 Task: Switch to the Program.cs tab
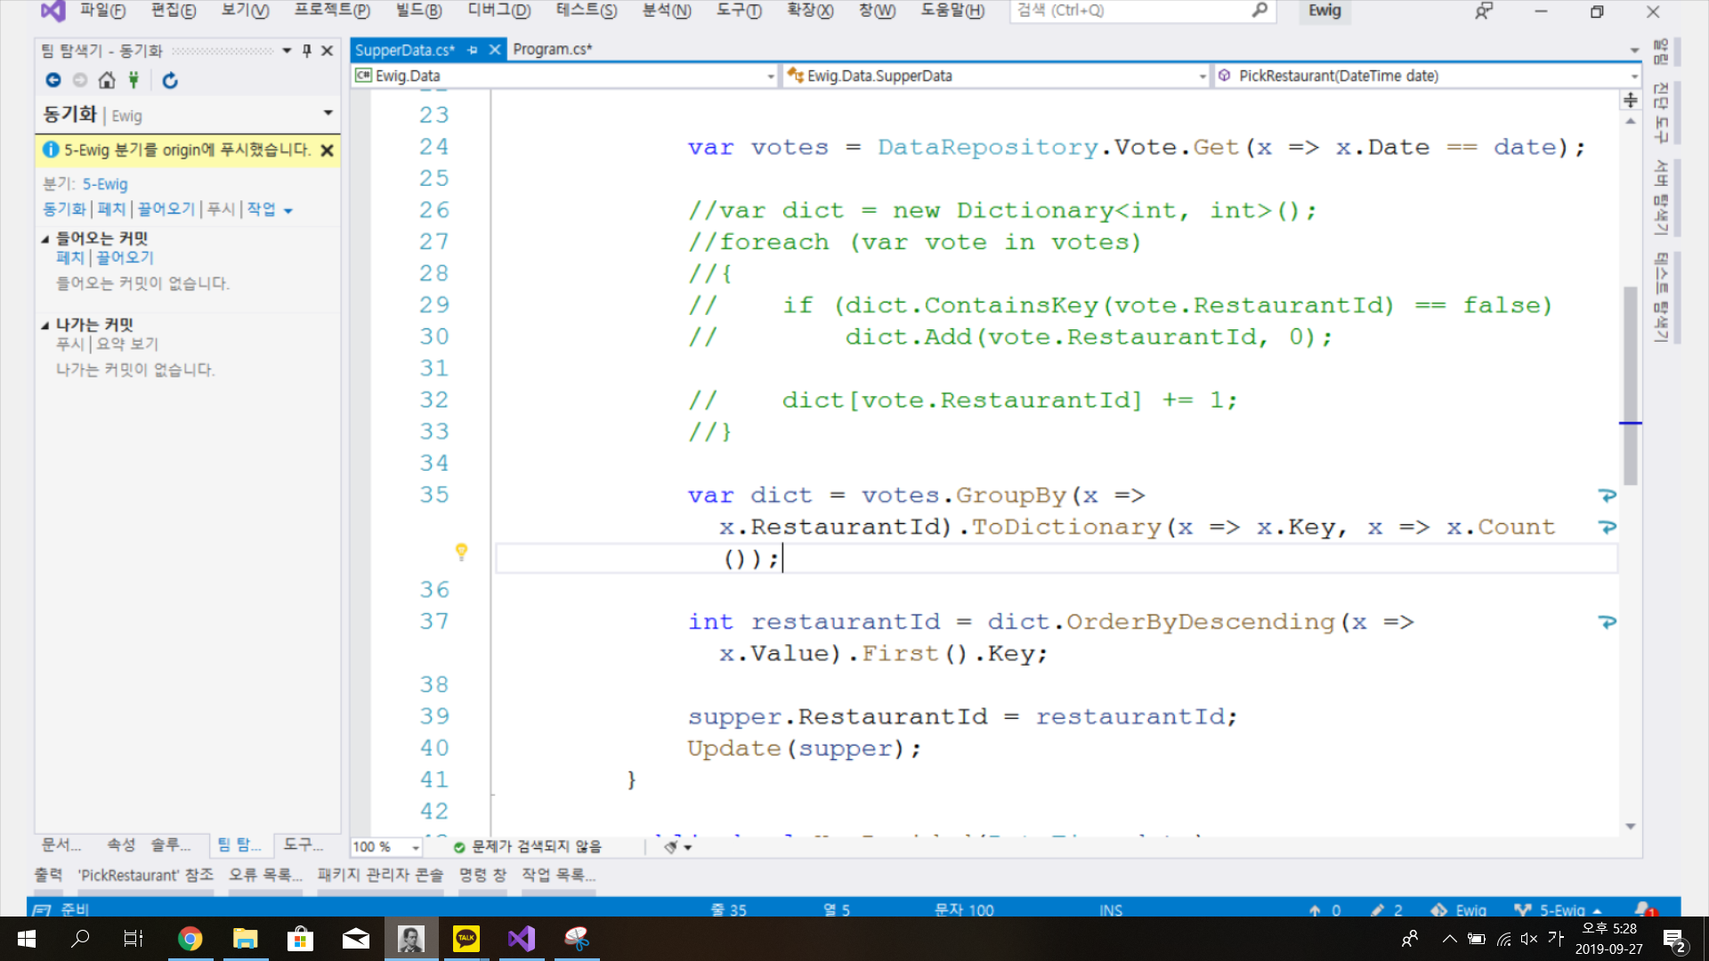click(x=552, y=50)
